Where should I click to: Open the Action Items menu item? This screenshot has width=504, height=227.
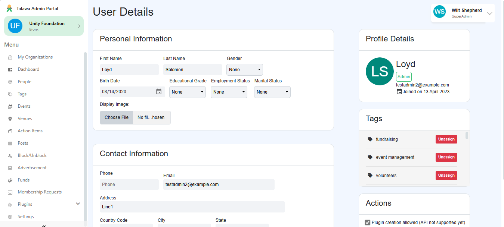[30, 131]
